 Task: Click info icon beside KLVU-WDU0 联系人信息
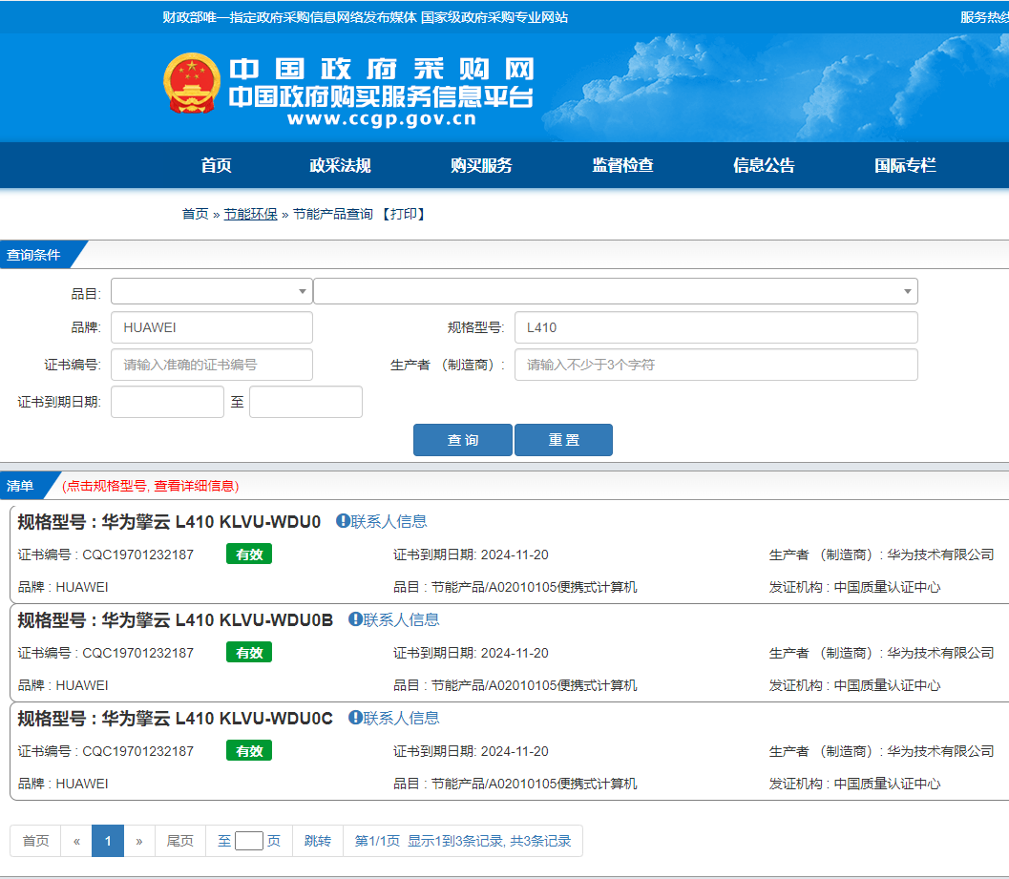[x=343, y=521]
